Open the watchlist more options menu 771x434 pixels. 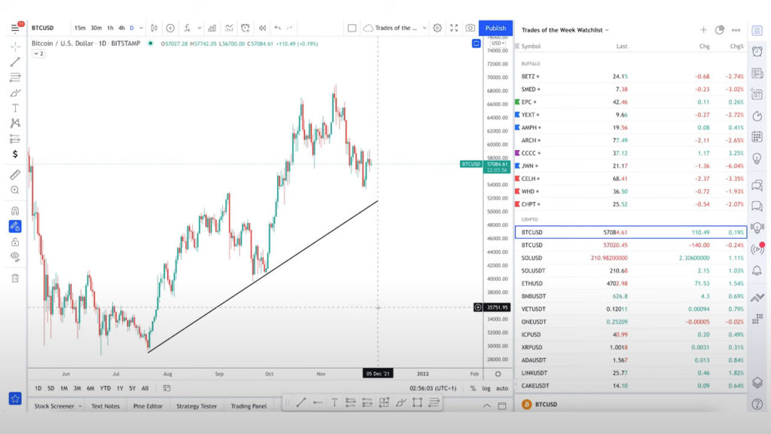click(x=736, y=30)
